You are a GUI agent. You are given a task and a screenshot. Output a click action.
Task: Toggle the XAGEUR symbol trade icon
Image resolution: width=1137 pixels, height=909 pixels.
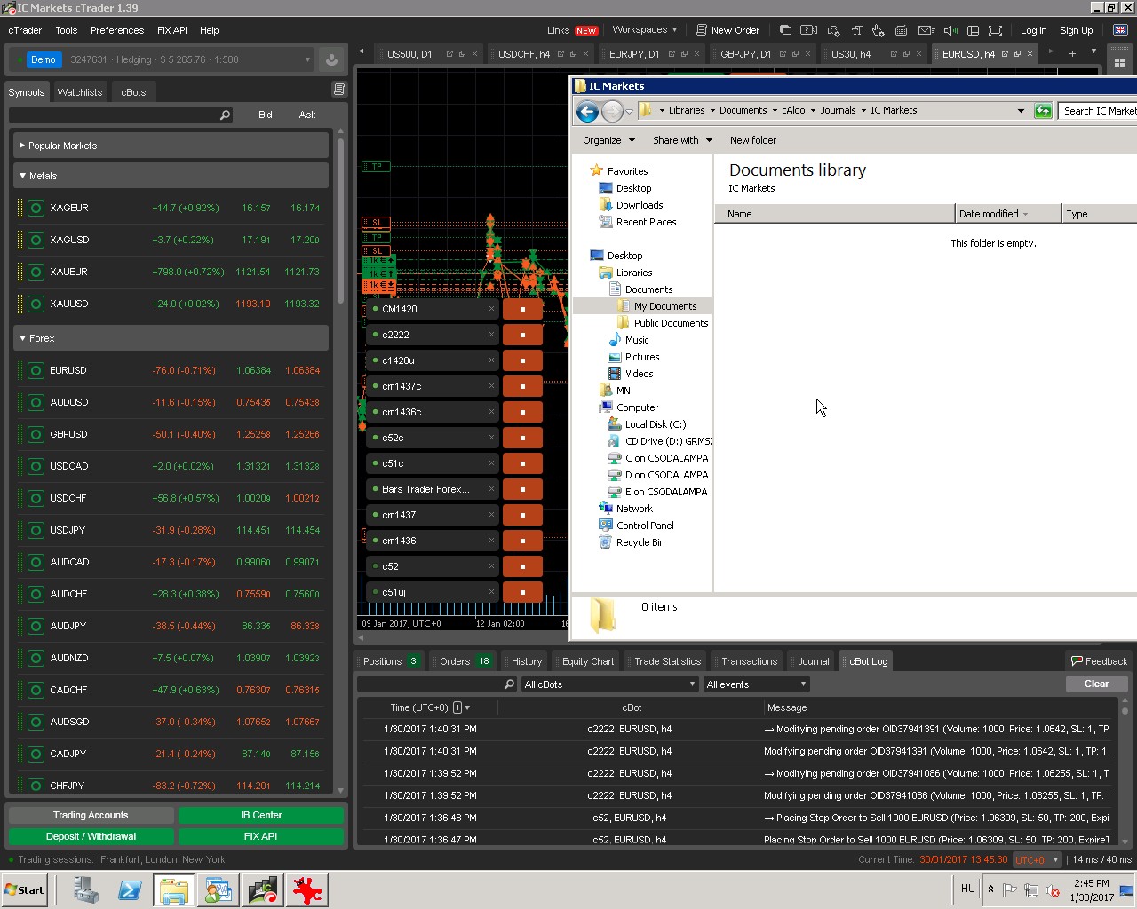pyautogui.click(x=36, y=208)
